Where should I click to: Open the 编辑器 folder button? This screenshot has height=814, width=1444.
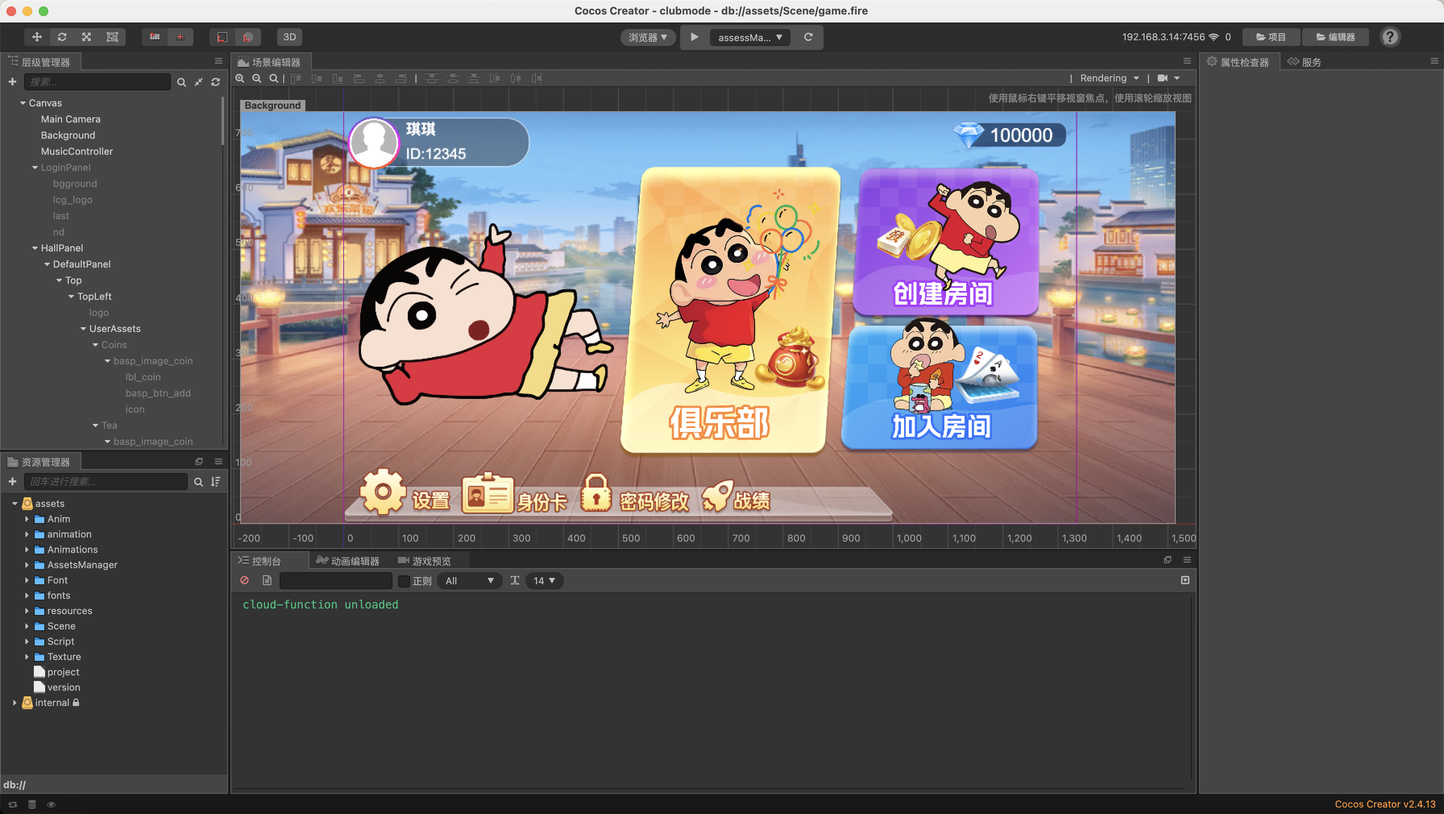[x=1335, y=37]
